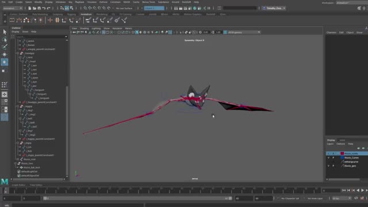Open viewport gamma color space dropdown
The image size is (368, 207).
tap(244, 32)
